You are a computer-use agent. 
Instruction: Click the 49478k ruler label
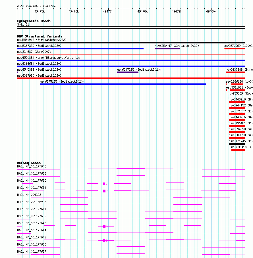pyautogui.click(x=143, y=12)
